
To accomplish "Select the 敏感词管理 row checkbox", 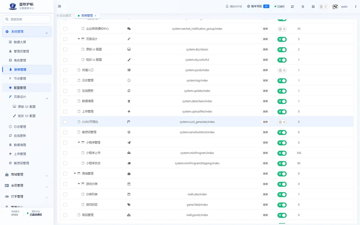I will 65,132.
